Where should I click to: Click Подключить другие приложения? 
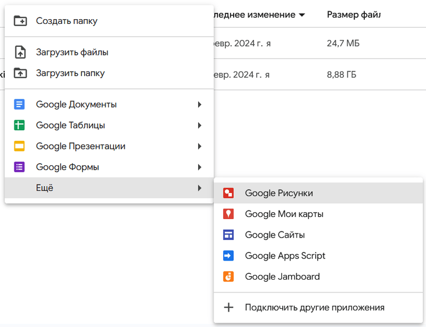[314, 307]
